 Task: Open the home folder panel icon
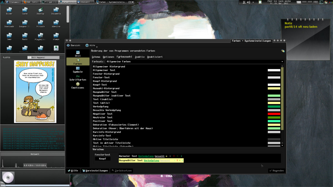pyautogui.click(x=326, y=2)
